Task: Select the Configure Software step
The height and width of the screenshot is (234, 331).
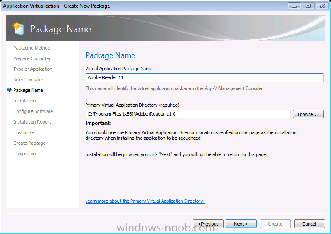Action: click(33, 111)
